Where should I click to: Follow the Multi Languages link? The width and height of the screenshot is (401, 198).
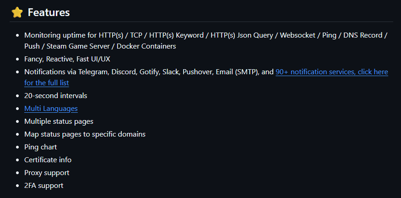51,109
